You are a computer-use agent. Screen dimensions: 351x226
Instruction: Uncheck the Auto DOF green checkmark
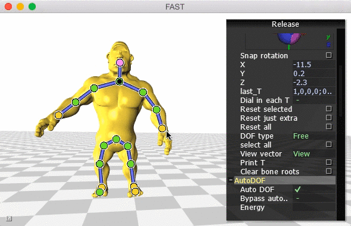tap(297, 190)
